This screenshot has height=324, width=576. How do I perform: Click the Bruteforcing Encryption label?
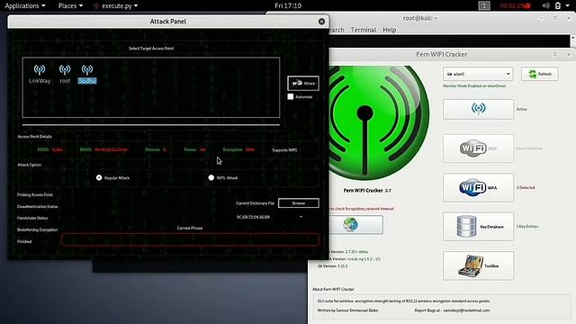pyautogui.click(x=38, y=230)
